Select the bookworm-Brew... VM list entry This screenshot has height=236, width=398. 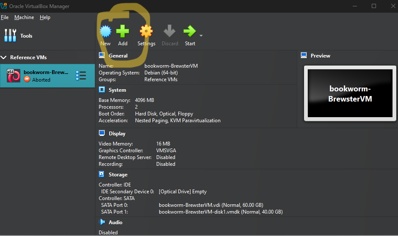(x=47, y=76)
